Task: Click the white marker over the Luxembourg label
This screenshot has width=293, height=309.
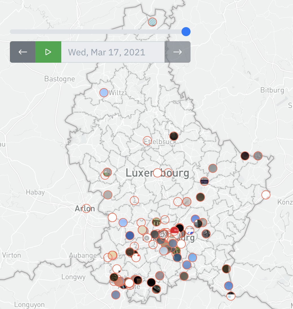Action: (x=158, y=173)
